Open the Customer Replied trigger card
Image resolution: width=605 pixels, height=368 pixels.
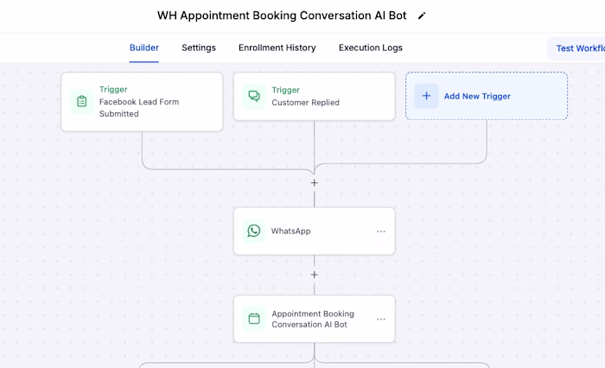[314, 96]
